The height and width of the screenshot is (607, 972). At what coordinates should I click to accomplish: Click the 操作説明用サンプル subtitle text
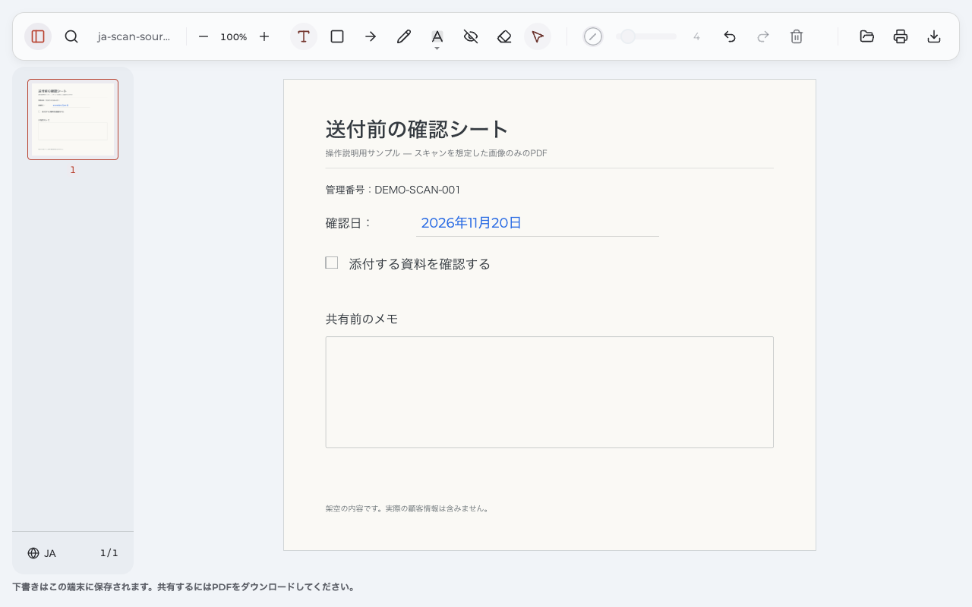click(x=437, y=153)
